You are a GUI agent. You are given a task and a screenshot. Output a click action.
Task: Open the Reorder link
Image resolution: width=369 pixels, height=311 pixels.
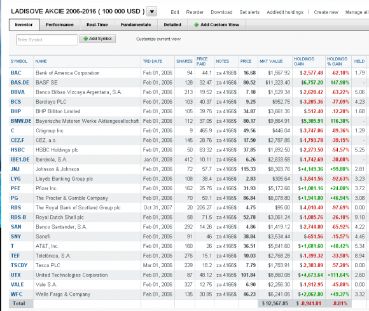pos(195,12)
